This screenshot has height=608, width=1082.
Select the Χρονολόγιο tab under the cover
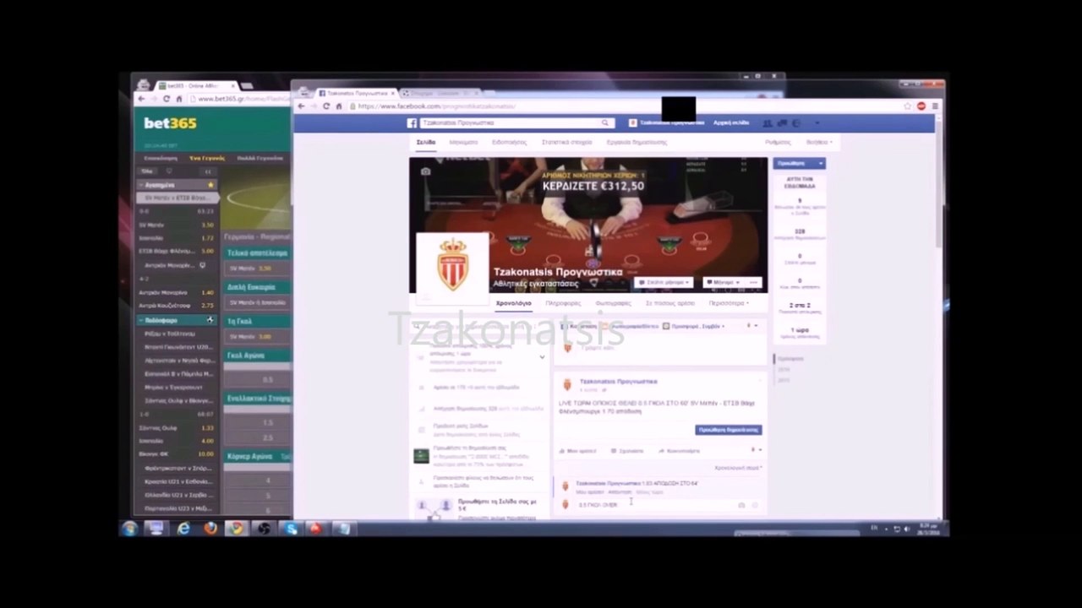click(513, 303)
